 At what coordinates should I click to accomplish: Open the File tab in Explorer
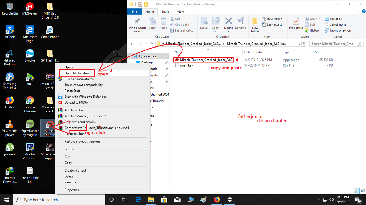[x=135, y=11]
